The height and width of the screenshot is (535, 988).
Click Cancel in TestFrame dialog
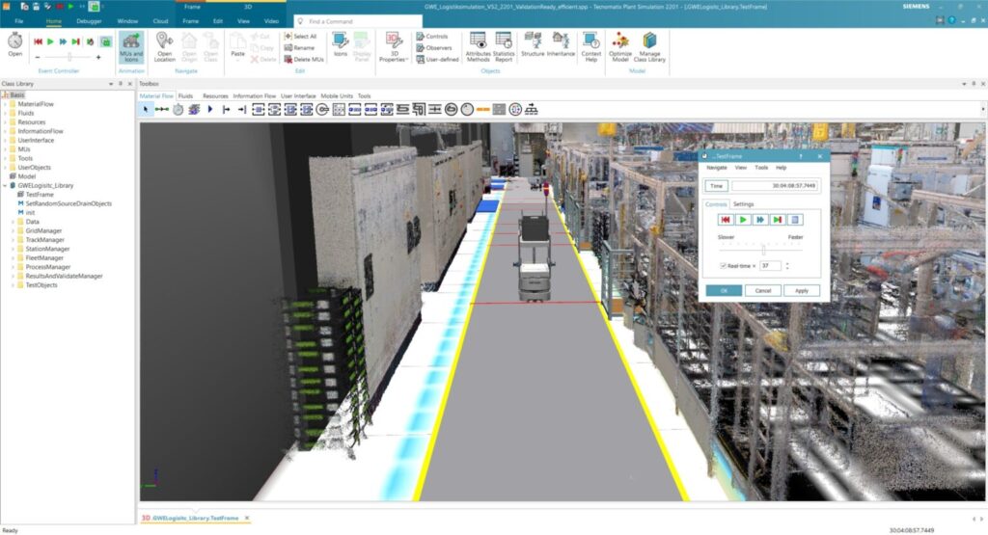point(762,291)
